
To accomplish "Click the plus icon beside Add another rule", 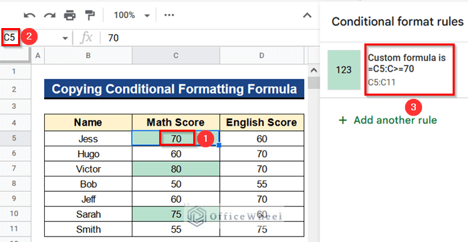I will click(x=343, y=120).
